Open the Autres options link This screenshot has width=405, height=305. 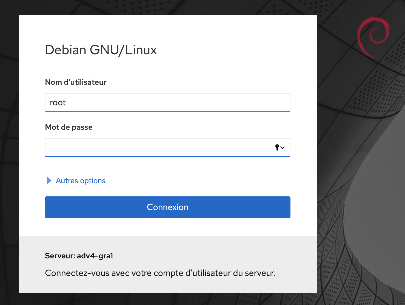pos(80,181)
